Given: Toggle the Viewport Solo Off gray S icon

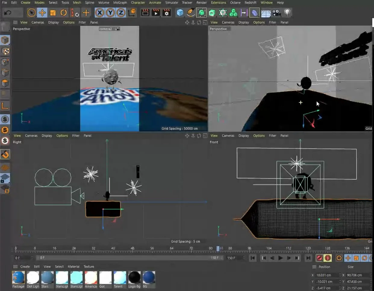Looking at the screenshot, I should click(5, 119).
